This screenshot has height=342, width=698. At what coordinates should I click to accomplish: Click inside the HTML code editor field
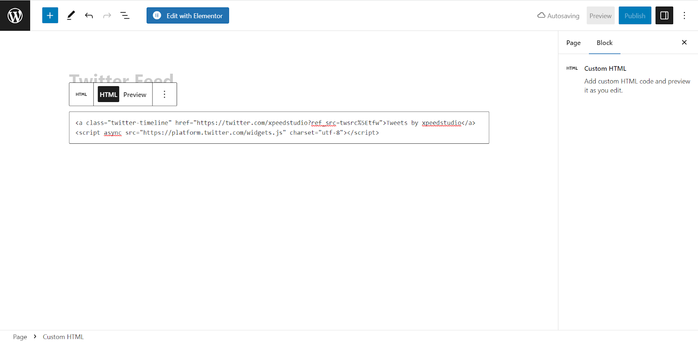(279, 128)
